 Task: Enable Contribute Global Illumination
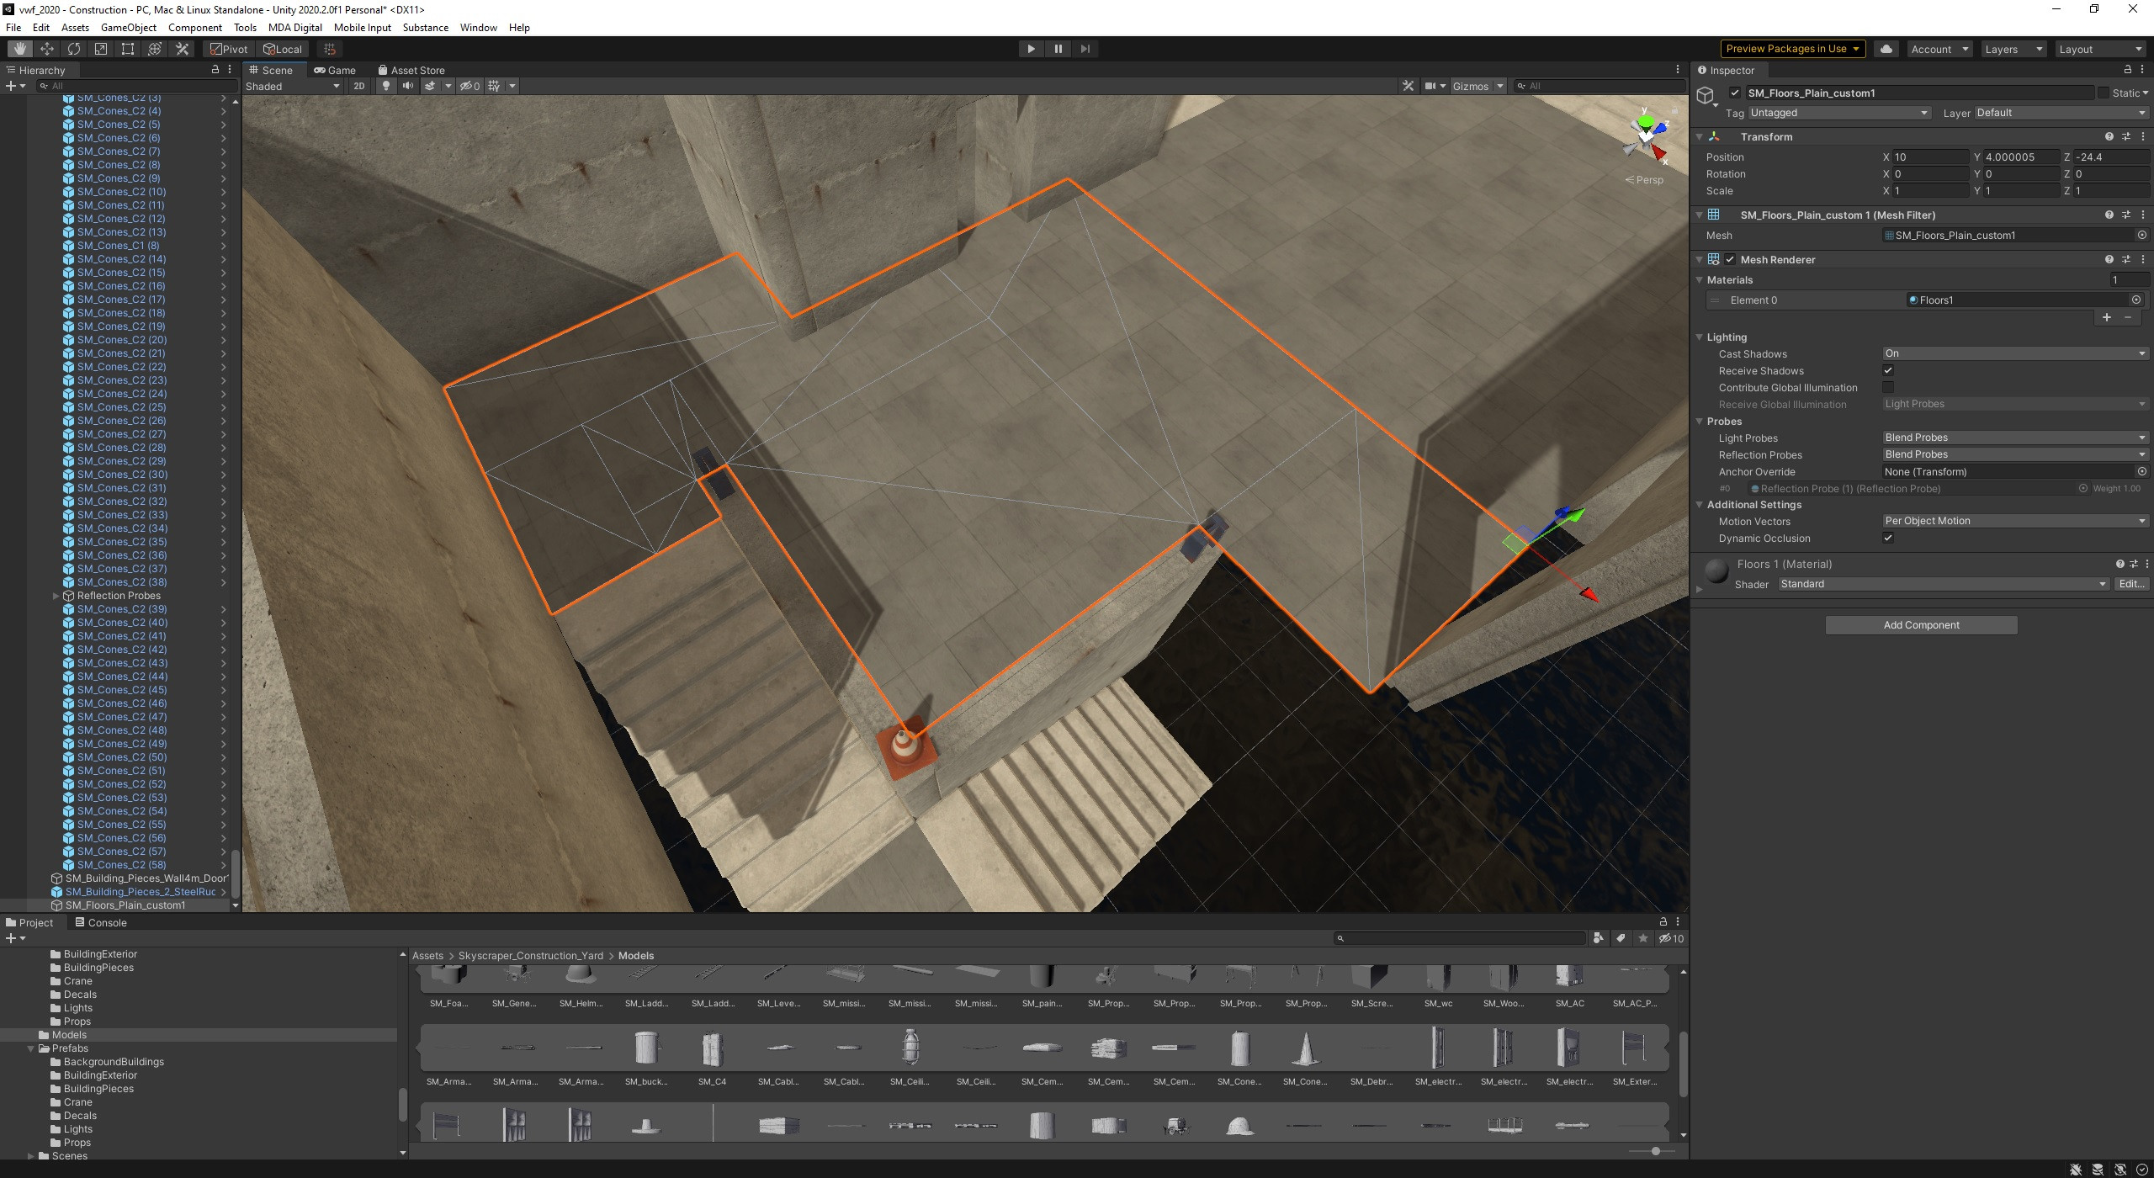click(x=1889, y=387)
